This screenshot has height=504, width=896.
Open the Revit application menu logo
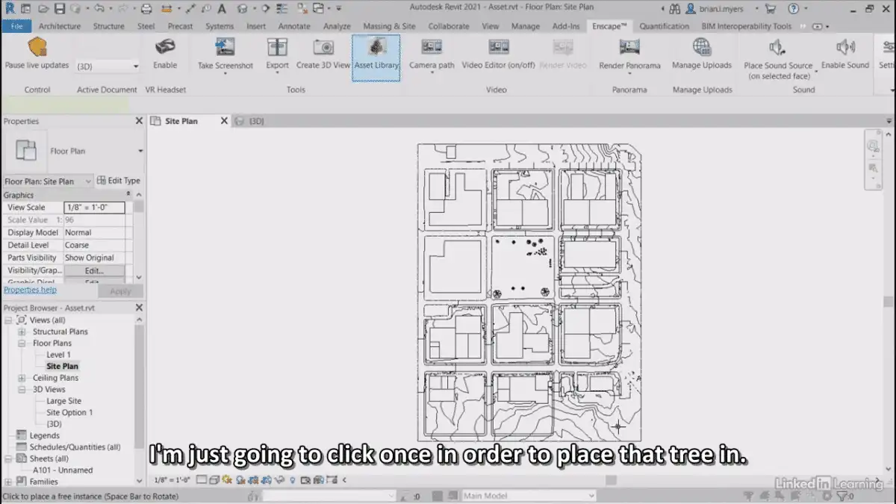(10, 8)
